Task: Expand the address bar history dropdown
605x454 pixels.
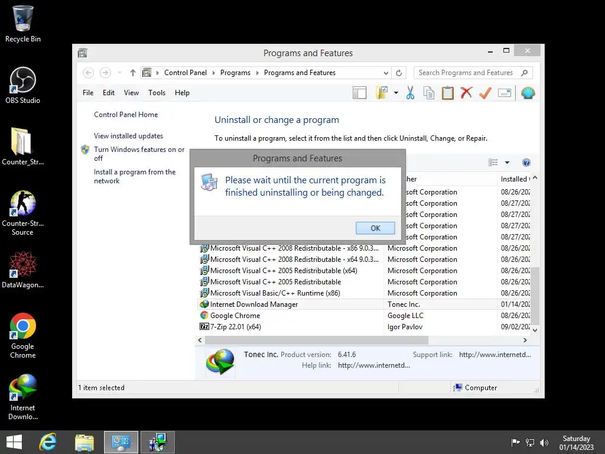Action: click(x=386, y=73)
